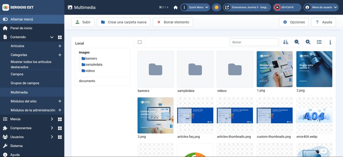The height and width of the screenshot is (157, 343).
Task: Open Panel de inicio
Action: (21, 28)
